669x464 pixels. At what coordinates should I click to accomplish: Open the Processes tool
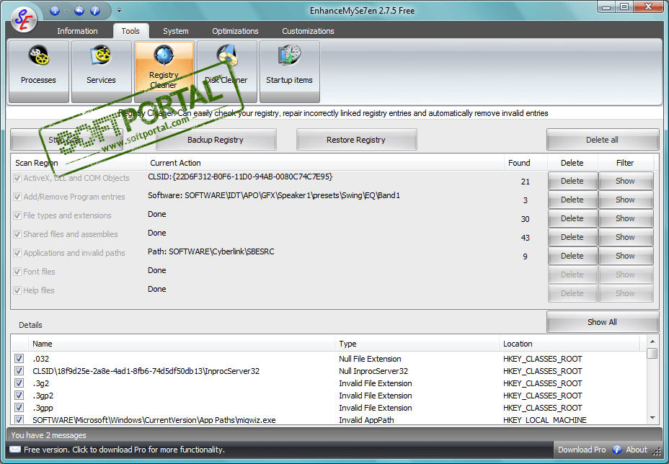point(38,71)
